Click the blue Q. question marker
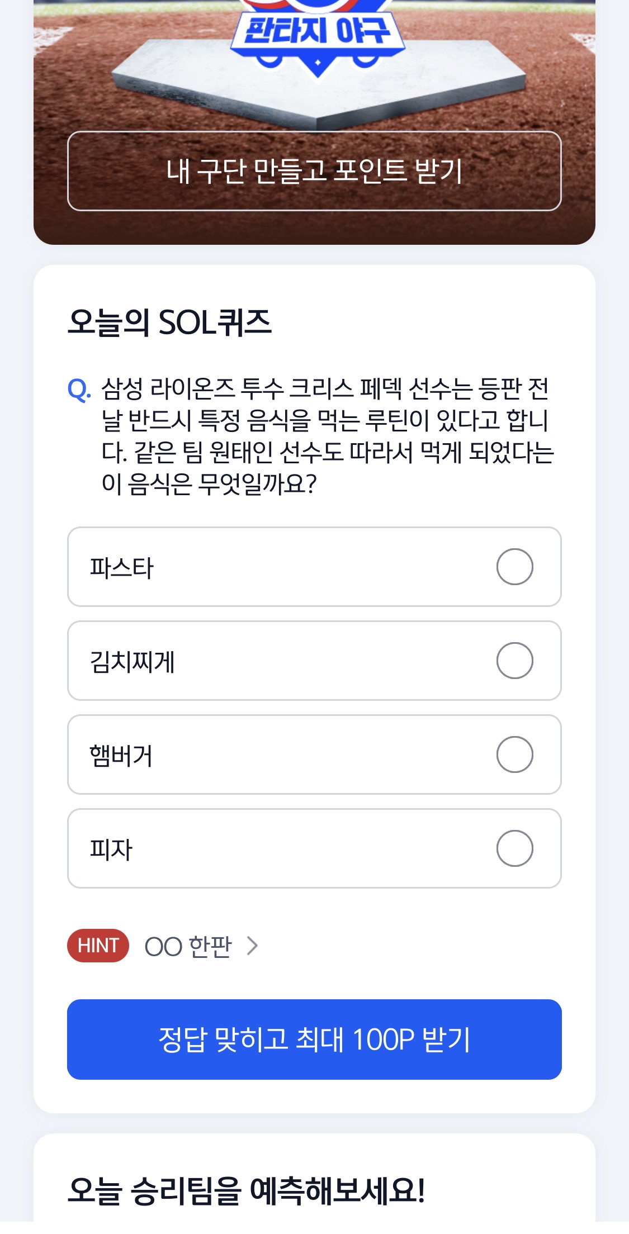 [x=79, y=389]
